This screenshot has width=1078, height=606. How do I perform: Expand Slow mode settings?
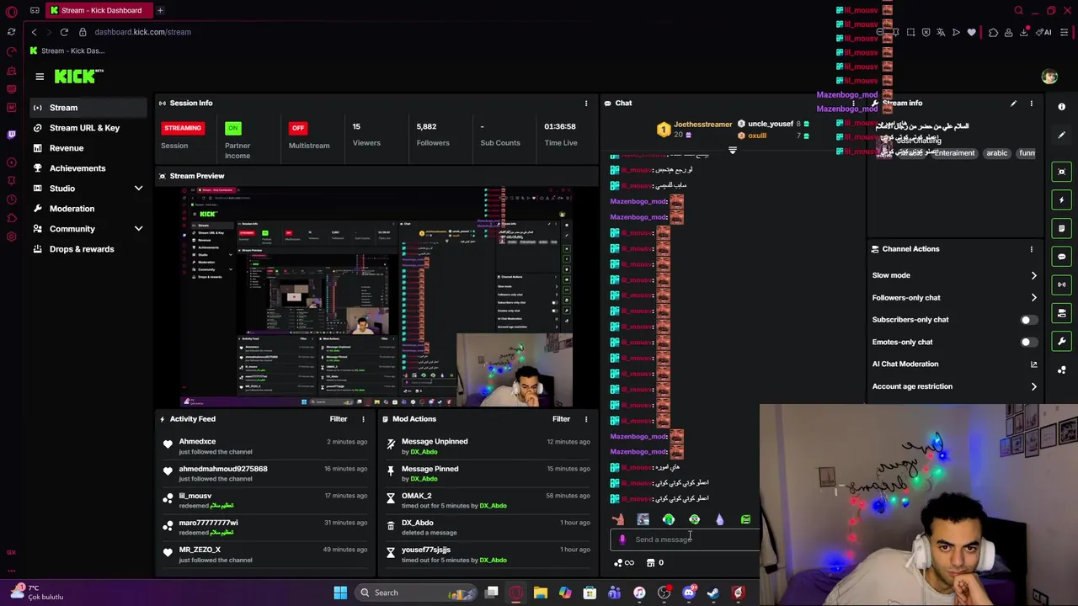point(1033,275)
